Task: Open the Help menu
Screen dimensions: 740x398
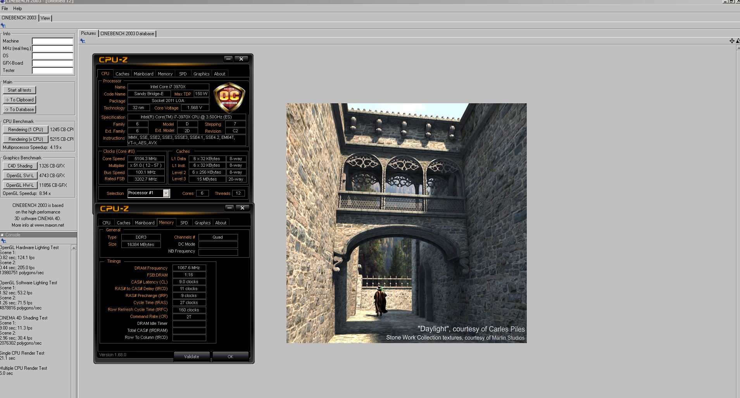Action: pos(17,8)
